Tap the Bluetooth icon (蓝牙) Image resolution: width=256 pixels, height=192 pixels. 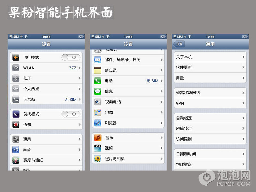16,78
